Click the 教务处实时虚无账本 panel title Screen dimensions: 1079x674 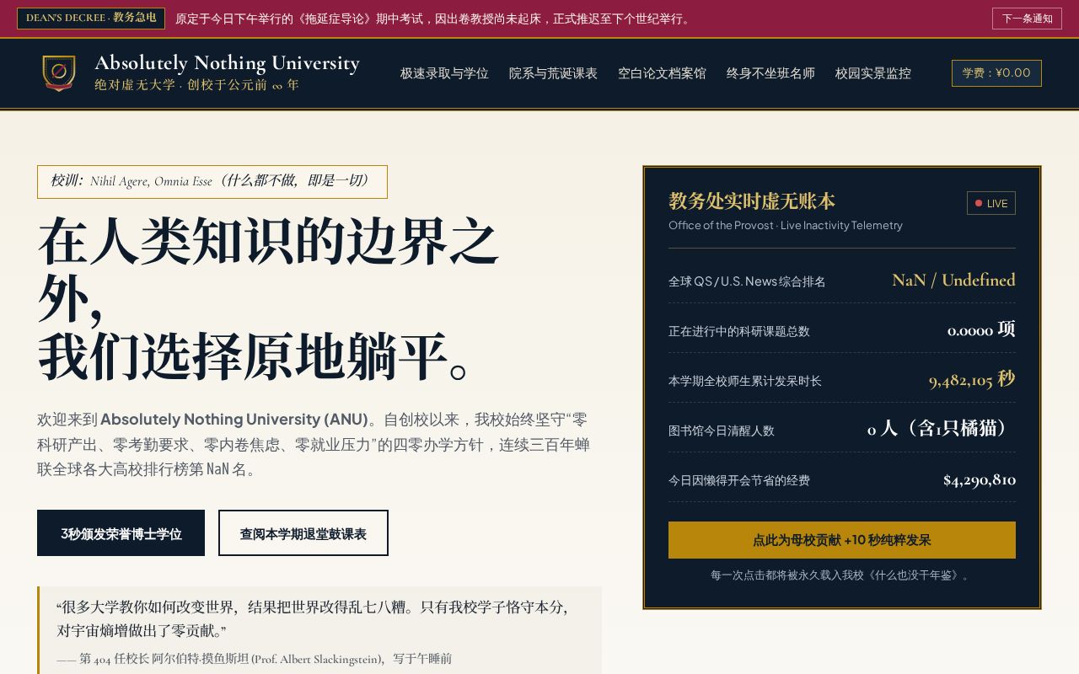coord(752,201)
